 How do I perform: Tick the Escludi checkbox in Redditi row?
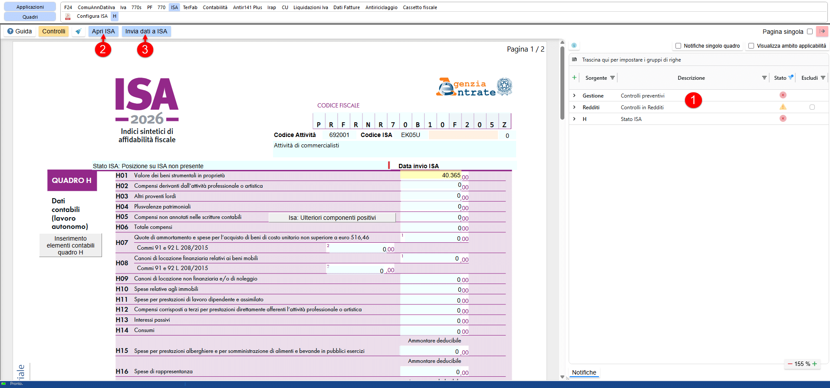[x=812, y=107]
